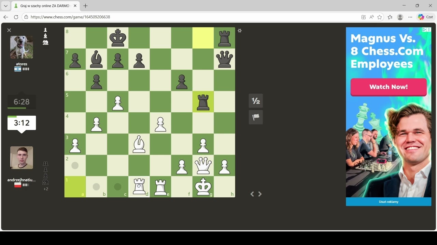Screen dimensions: 437x245
Task: Click the move-hint dot on b1
Action: (x=96, y=187)
